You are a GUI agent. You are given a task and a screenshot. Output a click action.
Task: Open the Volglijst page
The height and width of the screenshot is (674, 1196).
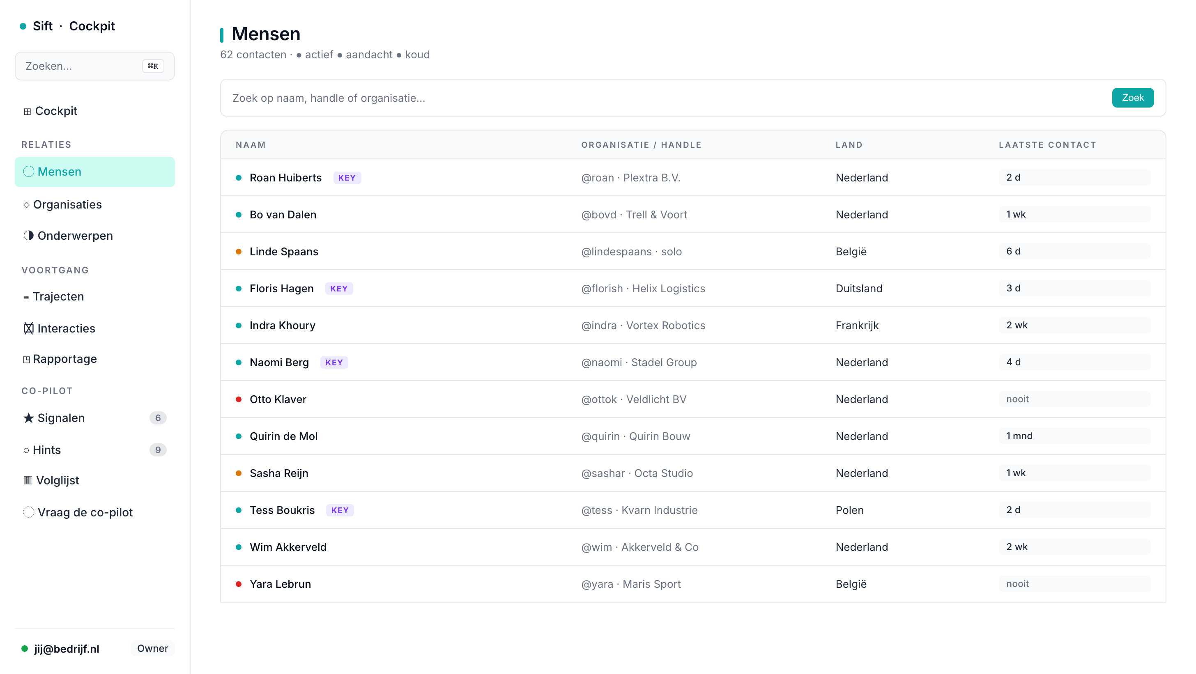pyautogui.click(x=95, y=480)
